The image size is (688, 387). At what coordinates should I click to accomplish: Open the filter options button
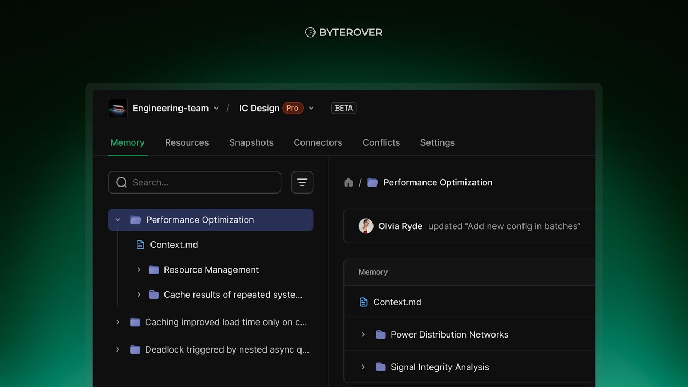click(x=302, y=182)
